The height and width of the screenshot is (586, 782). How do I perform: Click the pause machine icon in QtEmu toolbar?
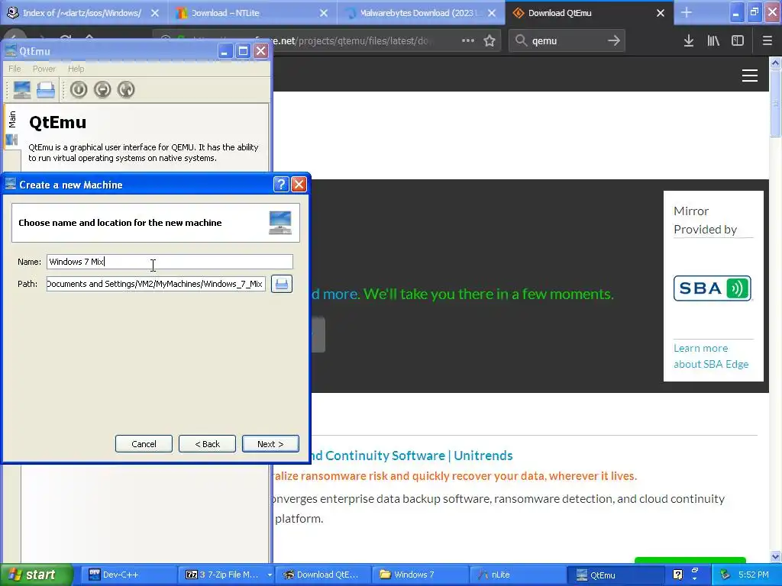click(102, 89)
